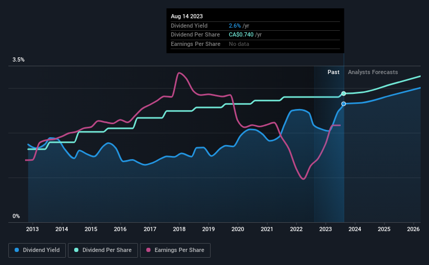Image resolution: width=429 pixels, height=265 pixels.
Task: Click the Past section label
Action: (x=333, y=72)
